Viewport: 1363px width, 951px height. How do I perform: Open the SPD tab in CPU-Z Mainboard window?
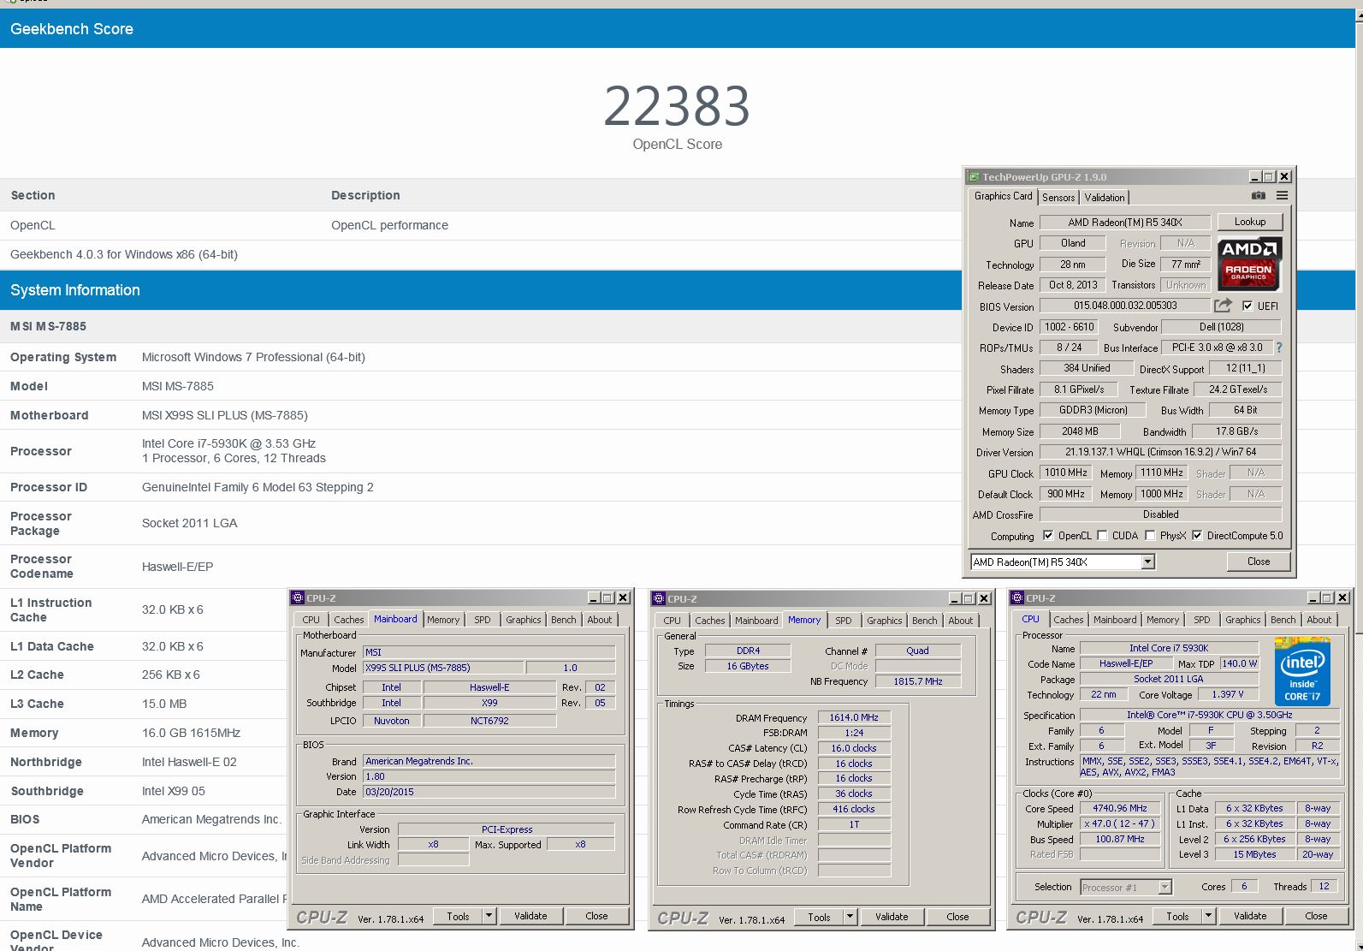483,620
